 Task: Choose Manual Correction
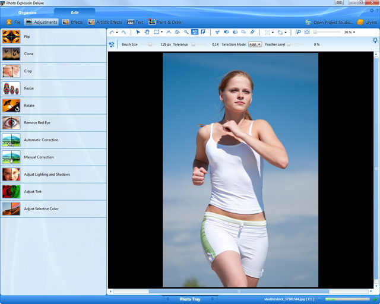click(53, 157)
